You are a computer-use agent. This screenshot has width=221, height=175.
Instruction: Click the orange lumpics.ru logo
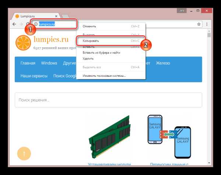click(x=23, y=43)
